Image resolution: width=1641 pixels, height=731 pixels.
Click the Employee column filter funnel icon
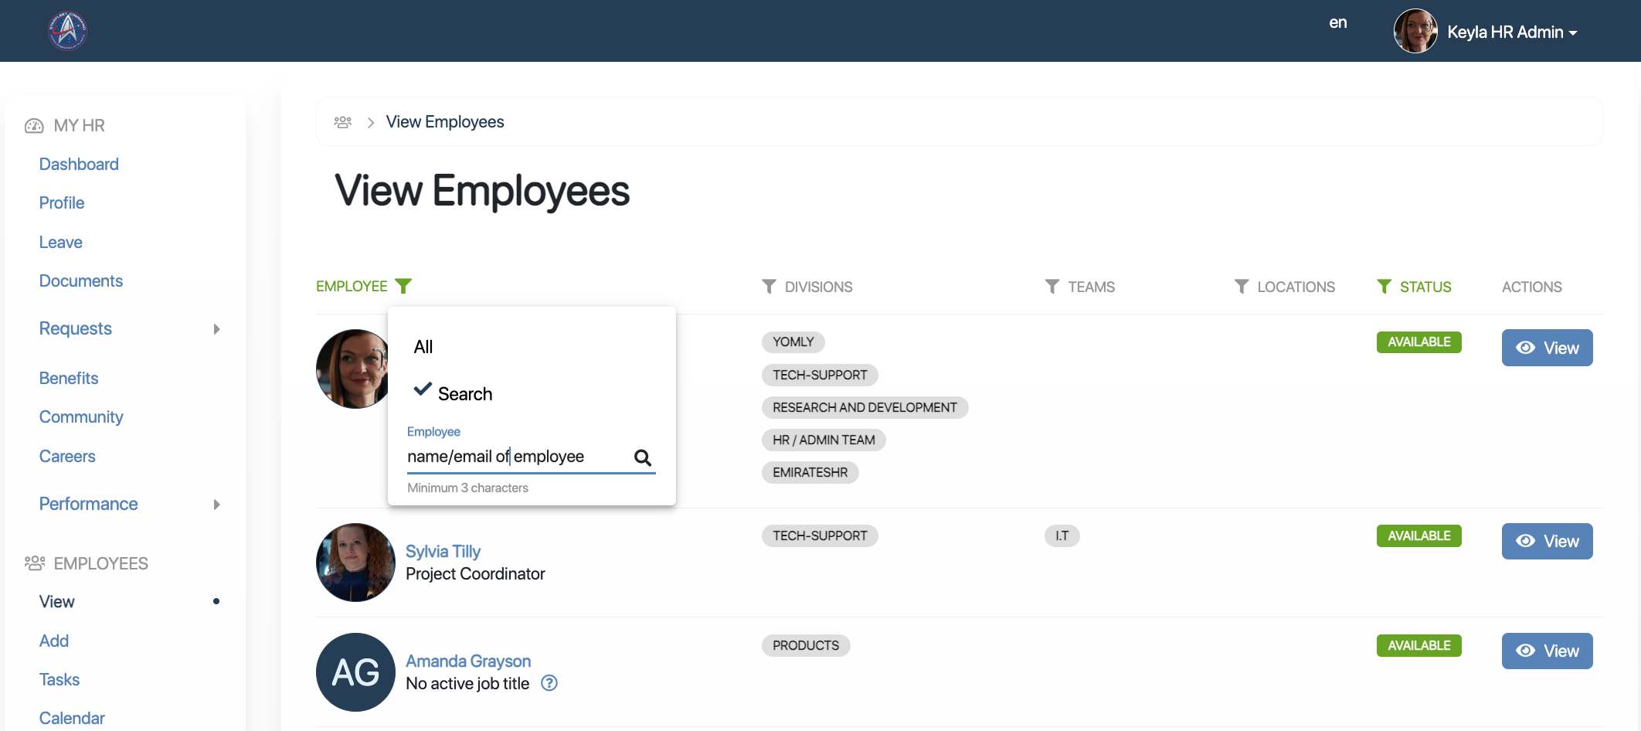(403, 286)
